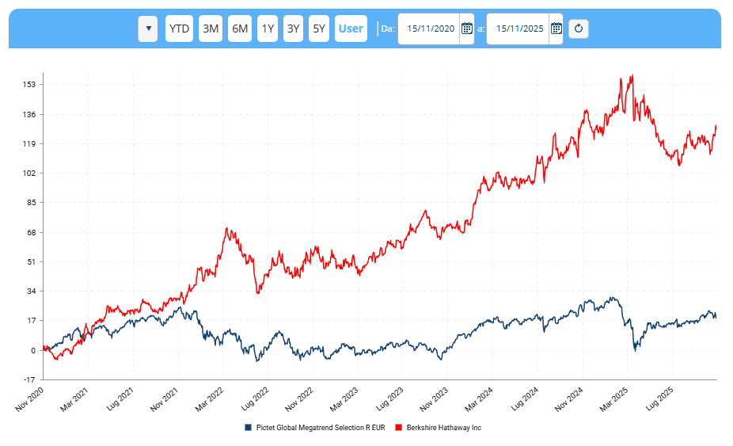The height and width of the screenshot is (446, 733).
Task: Switch chart to 3M period
Action: pos(211,29)
